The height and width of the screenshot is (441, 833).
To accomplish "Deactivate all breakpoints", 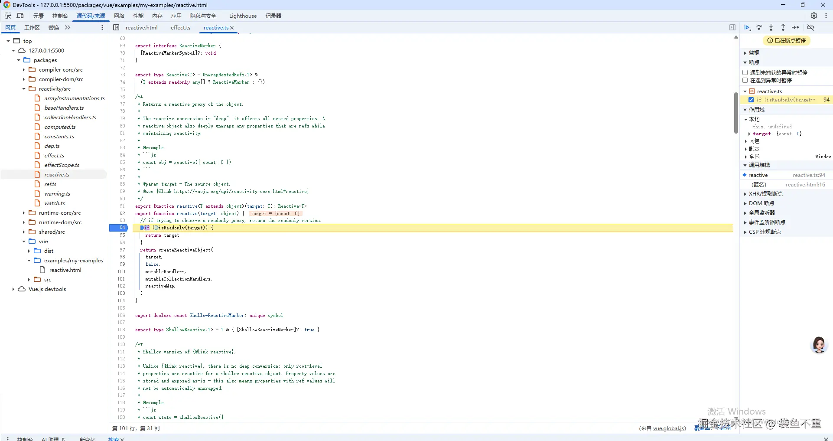I will coord(811,28).
